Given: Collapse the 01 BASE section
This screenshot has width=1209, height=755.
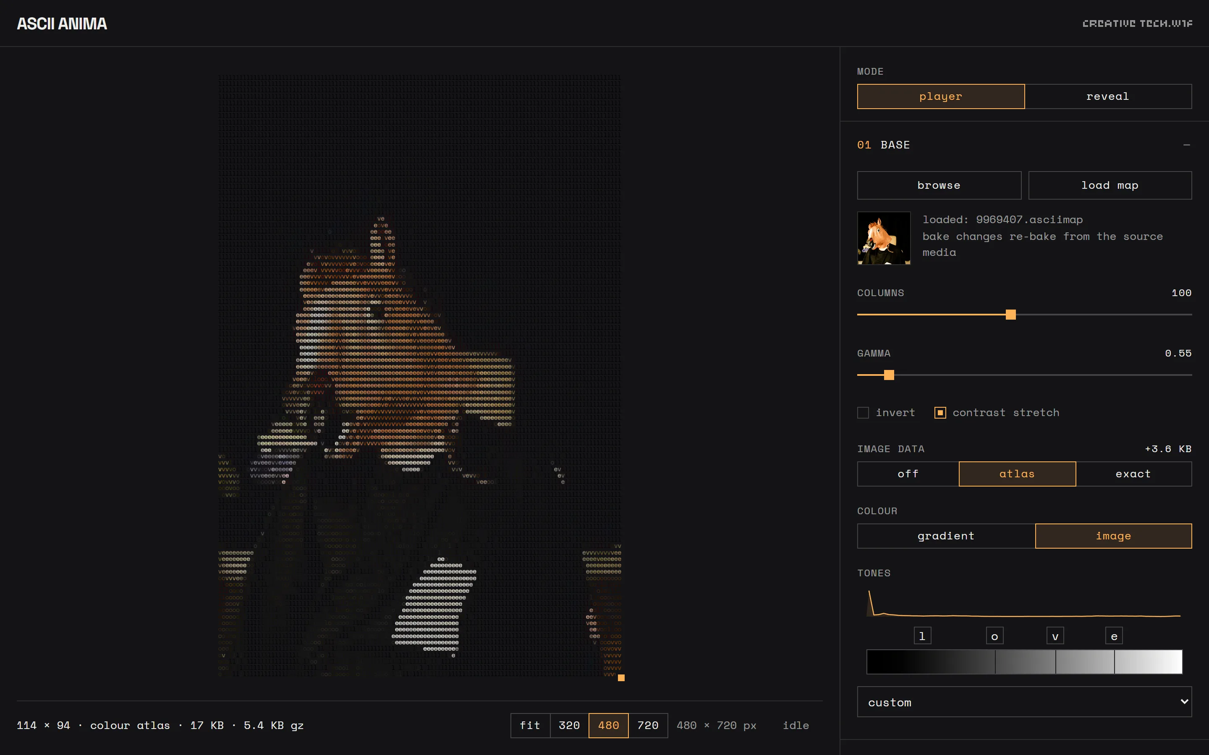Looking at the screenshot, I should 1186,145.
